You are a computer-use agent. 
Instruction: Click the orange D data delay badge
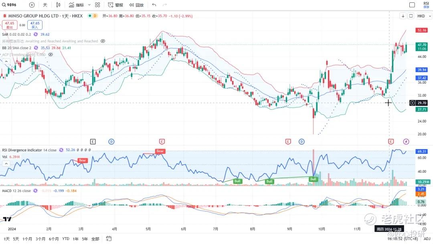(95, 16)
